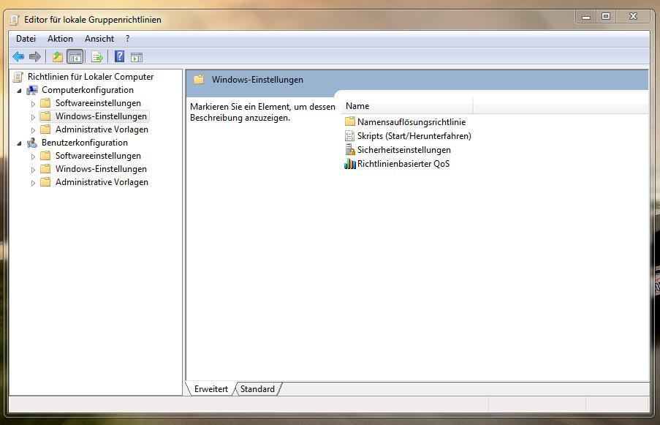Click the Skripts (Start/Herunterfahren) script icon
The height and width of the screenshot is (425, 660).
click(350, 135)
